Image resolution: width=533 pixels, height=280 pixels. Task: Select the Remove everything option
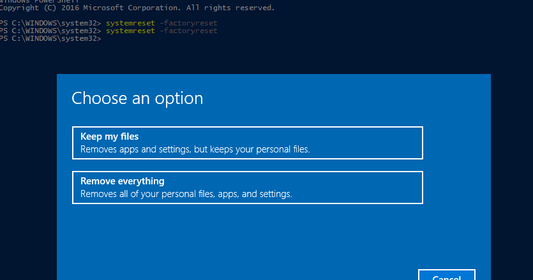[x=248, y=188]
